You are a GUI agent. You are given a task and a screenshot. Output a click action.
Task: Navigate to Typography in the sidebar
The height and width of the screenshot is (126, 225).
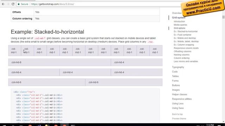coord(178,67)
